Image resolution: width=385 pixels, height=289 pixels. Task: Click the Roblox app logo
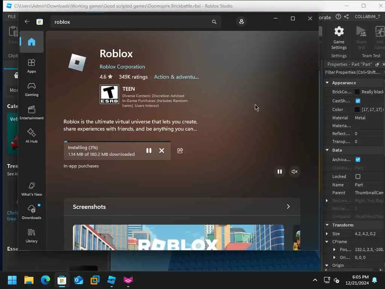tap(77, 62)
